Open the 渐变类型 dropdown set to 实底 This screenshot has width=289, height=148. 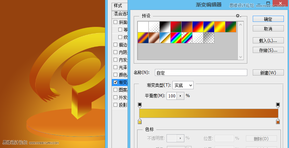183,85
